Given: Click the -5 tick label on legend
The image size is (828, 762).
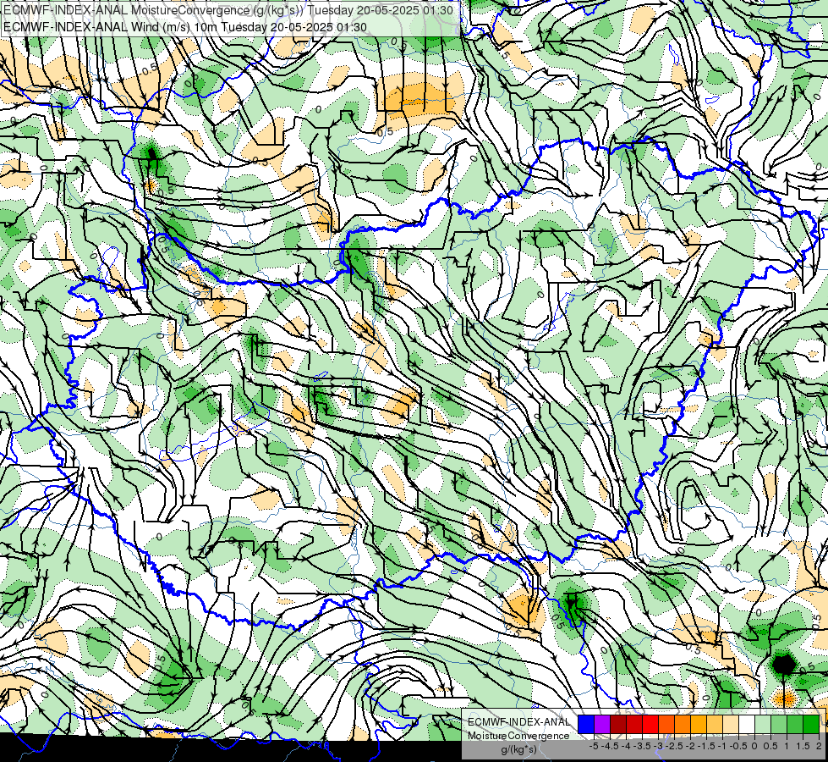Looking at the screenshot, I should [594, 746].
